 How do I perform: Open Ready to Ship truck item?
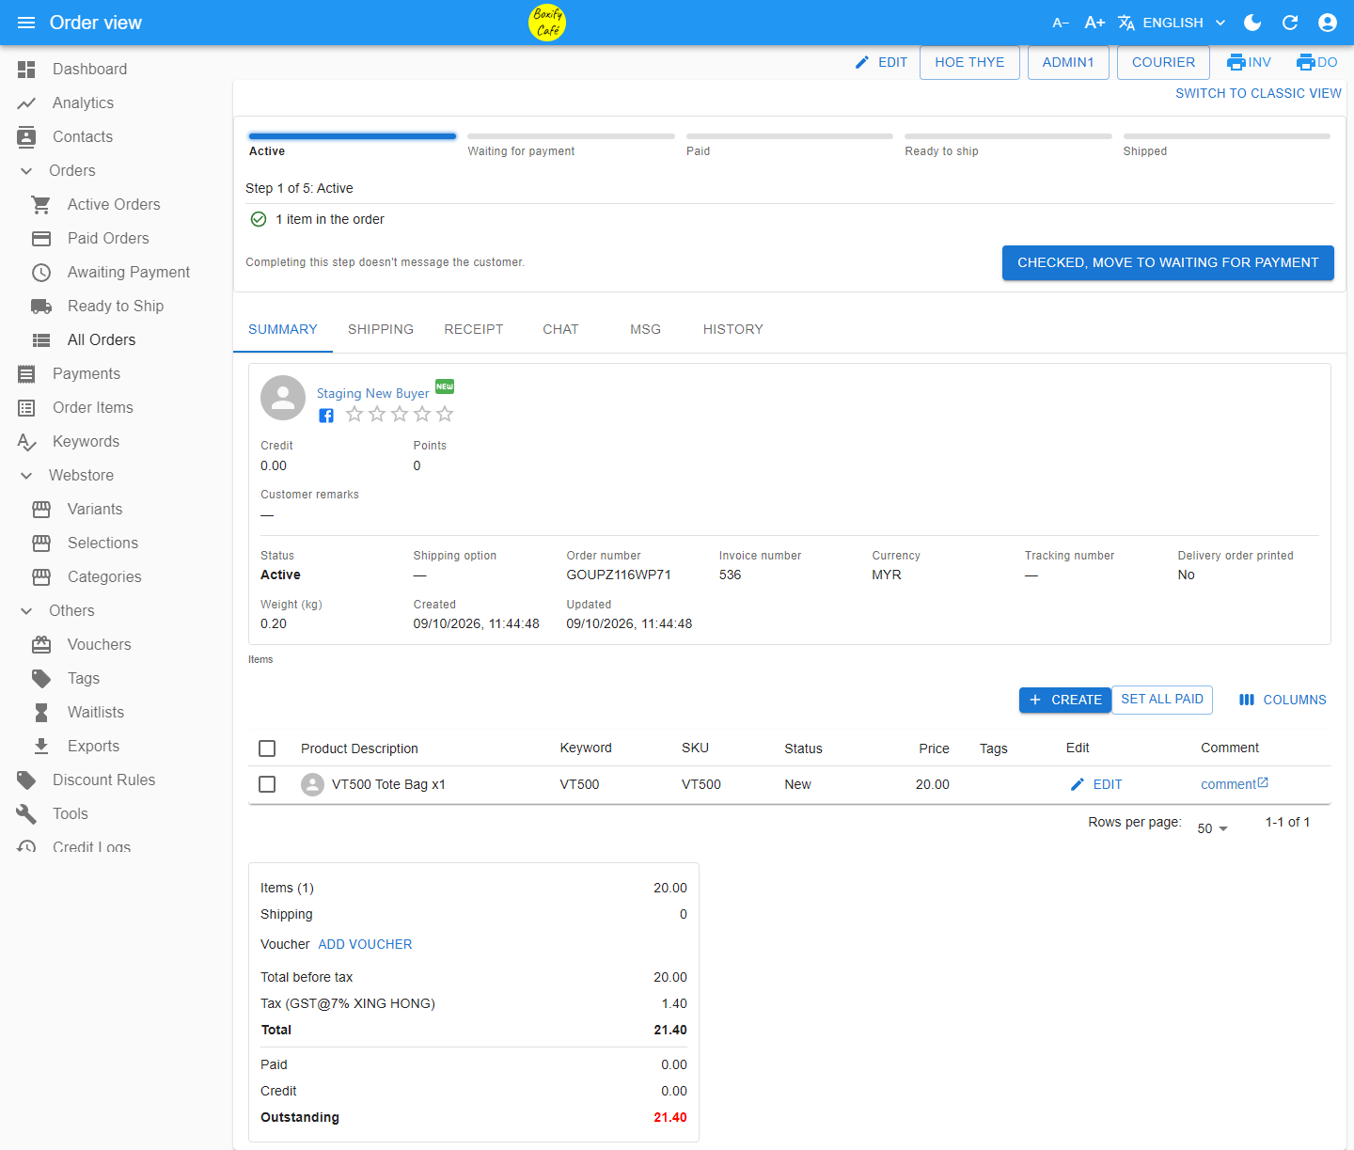[117, 306]
